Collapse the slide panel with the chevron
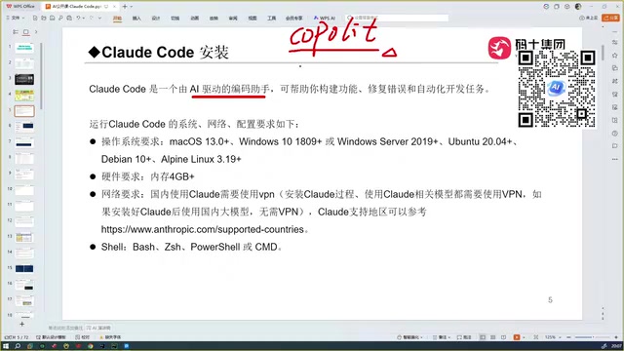Viewport: 624px width, 351px height. (x=36, y=32)
